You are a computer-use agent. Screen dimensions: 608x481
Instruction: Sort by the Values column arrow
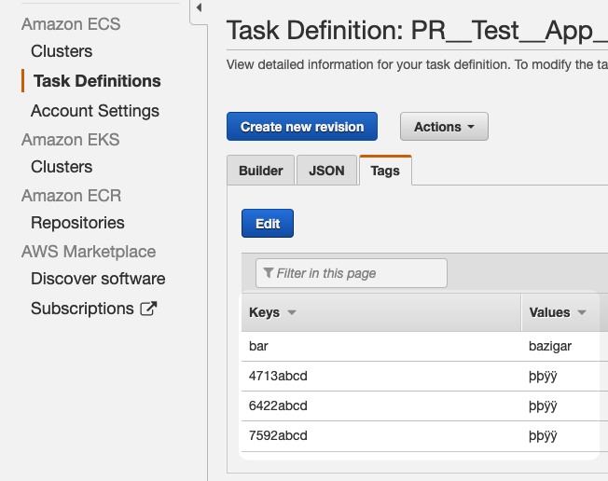[x=582, y=312]
